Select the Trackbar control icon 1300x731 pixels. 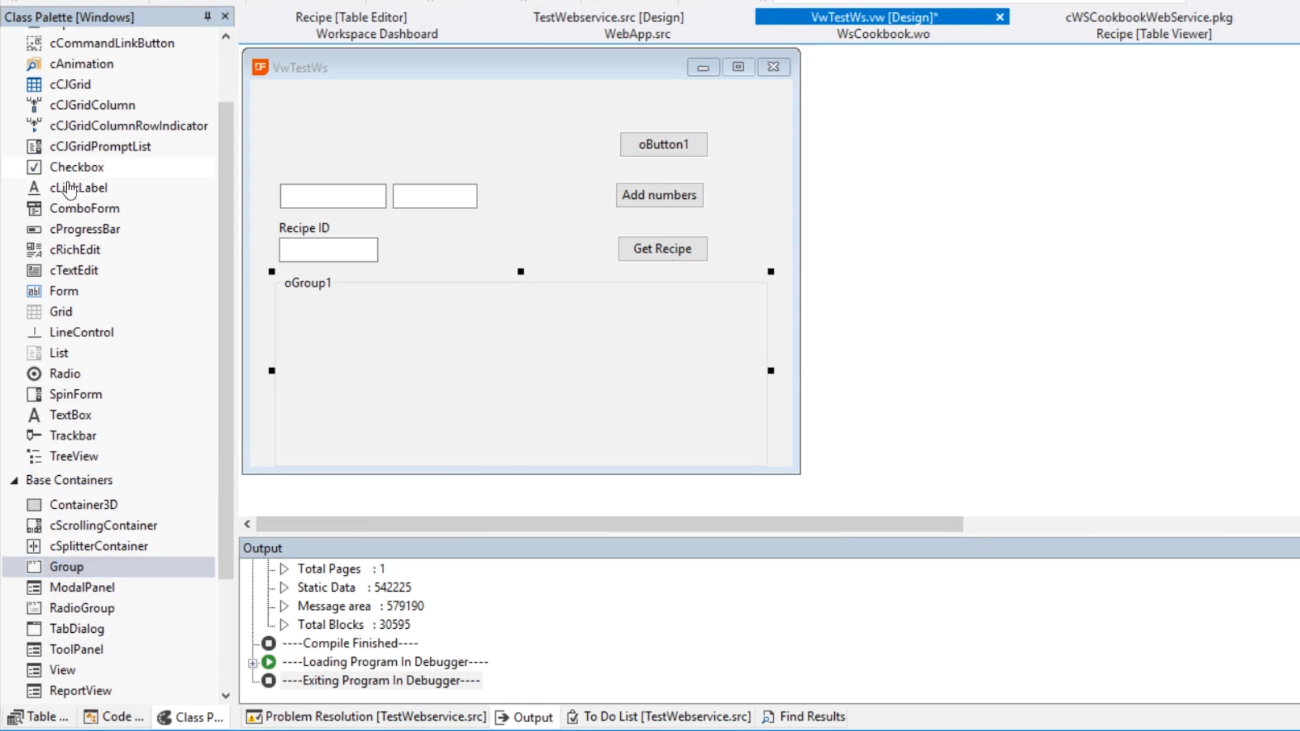[x=34, y=436]
